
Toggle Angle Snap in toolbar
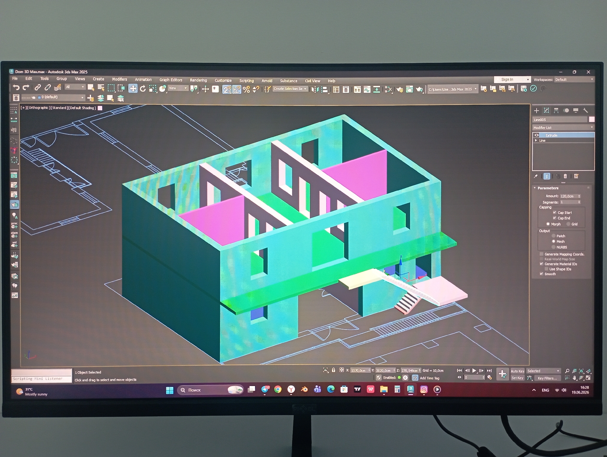[x=237, y=89]
